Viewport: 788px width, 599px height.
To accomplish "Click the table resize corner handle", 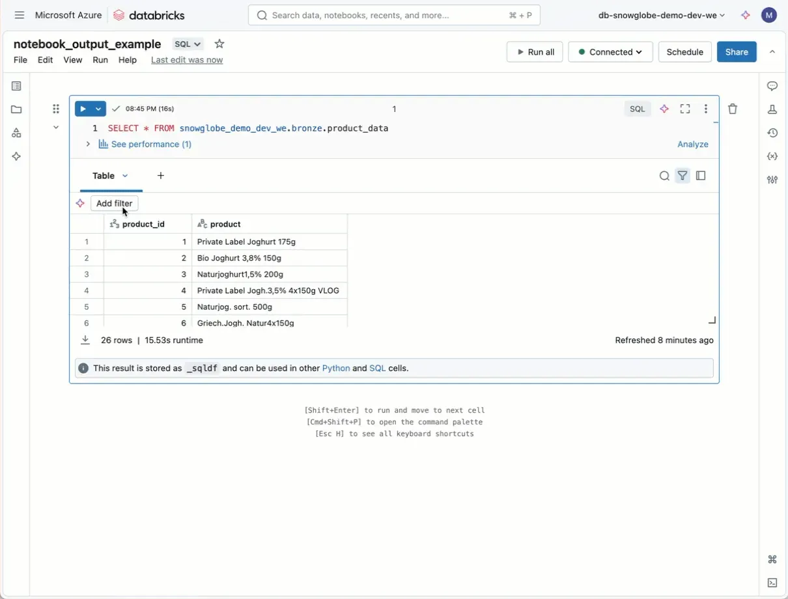I will click(x=712, y=320).
